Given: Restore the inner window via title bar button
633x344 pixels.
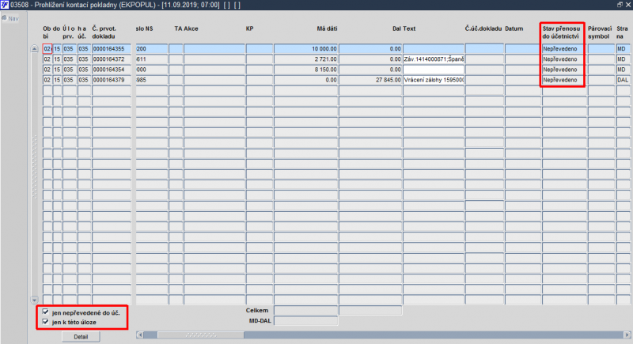Looking at the screenshot, I should (620, 5).
